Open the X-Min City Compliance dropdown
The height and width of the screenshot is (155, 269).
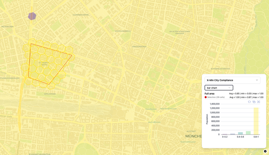click(x=232, y=80)
